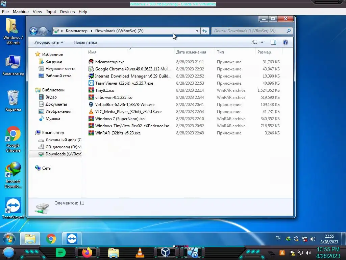Open guest volume speaker tray icon
346x260 pixels.
[x=313, y=239]
